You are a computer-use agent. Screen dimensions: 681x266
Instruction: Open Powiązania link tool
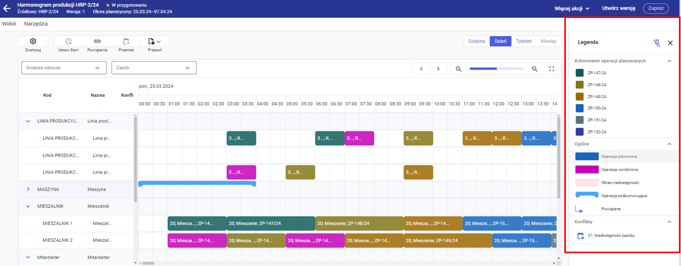pos(97,41)
